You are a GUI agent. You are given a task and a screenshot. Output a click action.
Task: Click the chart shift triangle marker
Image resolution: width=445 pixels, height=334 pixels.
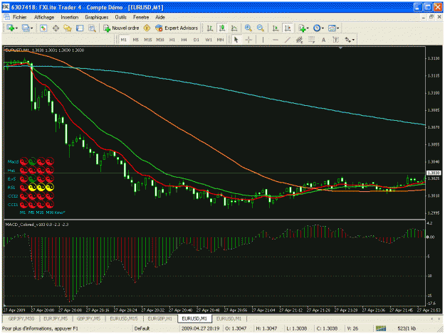point(340,48)
